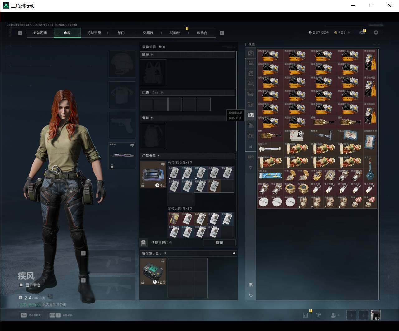The width and height of the screenshot is (399, 331).
Task: Click the sort icon at sidebar bottom
Action: click(x=251, y=295)
